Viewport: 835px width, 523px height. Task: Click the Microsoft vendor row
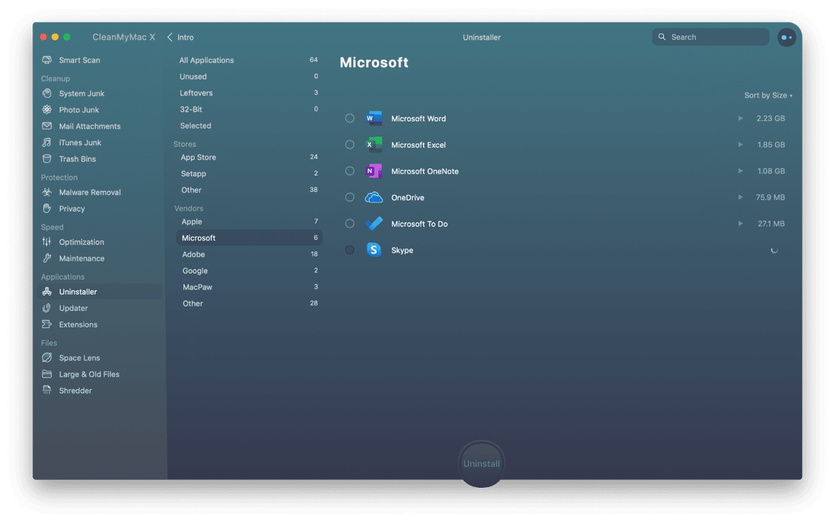(x=249, y=238)
